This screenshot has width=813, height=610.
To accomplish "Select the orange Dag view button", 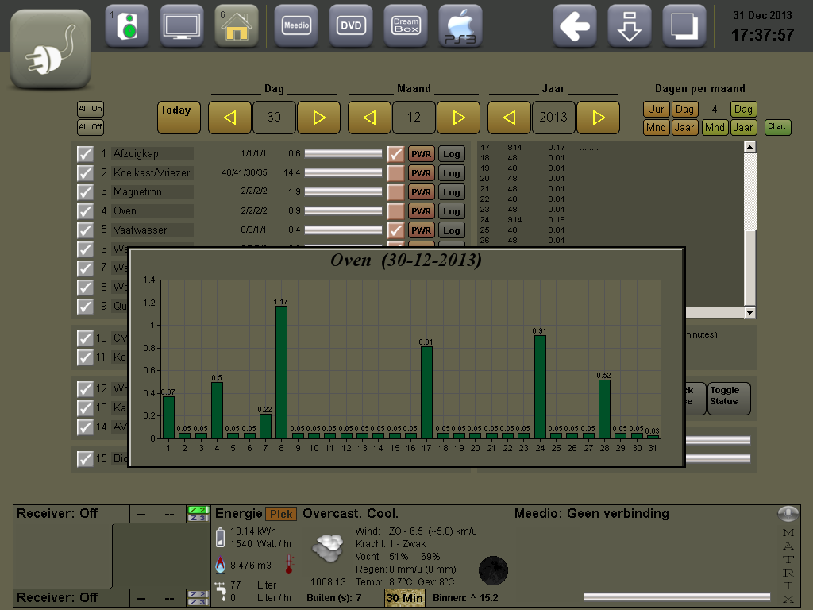I will click(684, 109).
